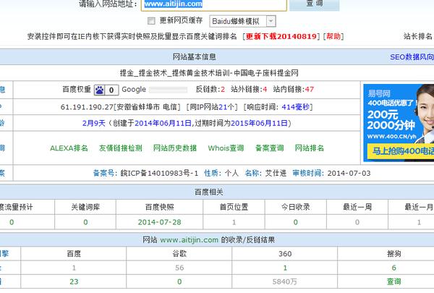Enable the 更新网页缓存 checkbox
The height and width of the screenshot is (293, 434).
(x=151, y=21)
